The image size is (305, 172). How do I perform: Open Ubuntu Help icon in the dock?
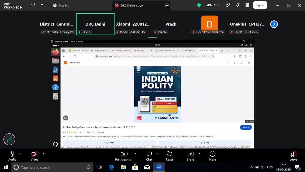pyautogui.click(x=55, y=87)
